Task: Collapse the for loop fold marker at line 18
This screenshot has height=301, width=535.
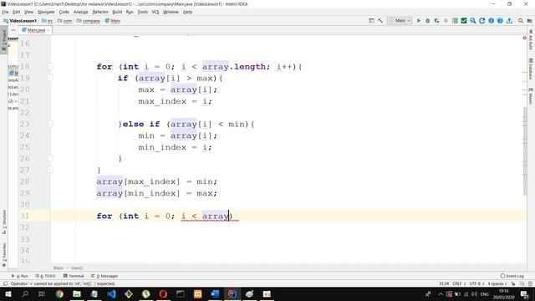Action: pyautogui.click(x=50, y=66)
